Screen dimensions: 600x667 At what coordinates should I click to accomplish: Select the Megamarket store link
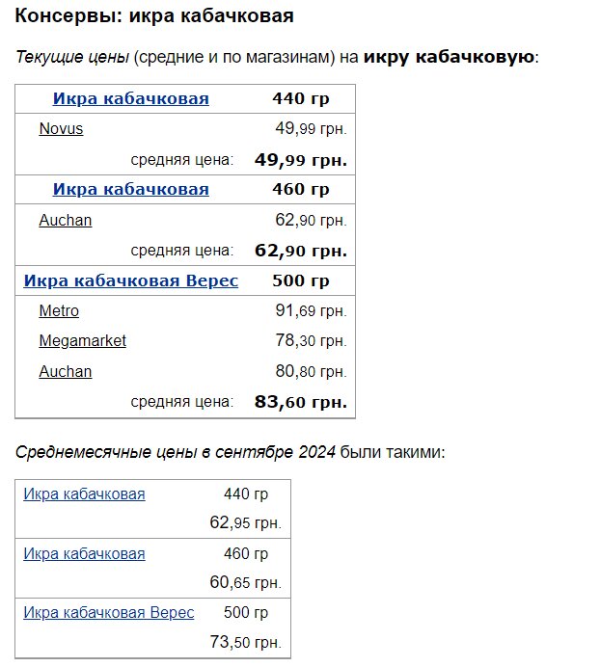pyautogui.click(x=82, y=341)
